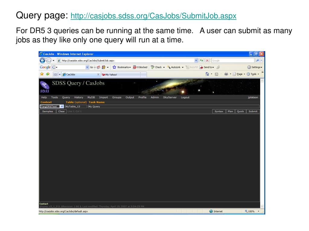Open the Admin menu item
309x231 pixels.
click(155, 97)
